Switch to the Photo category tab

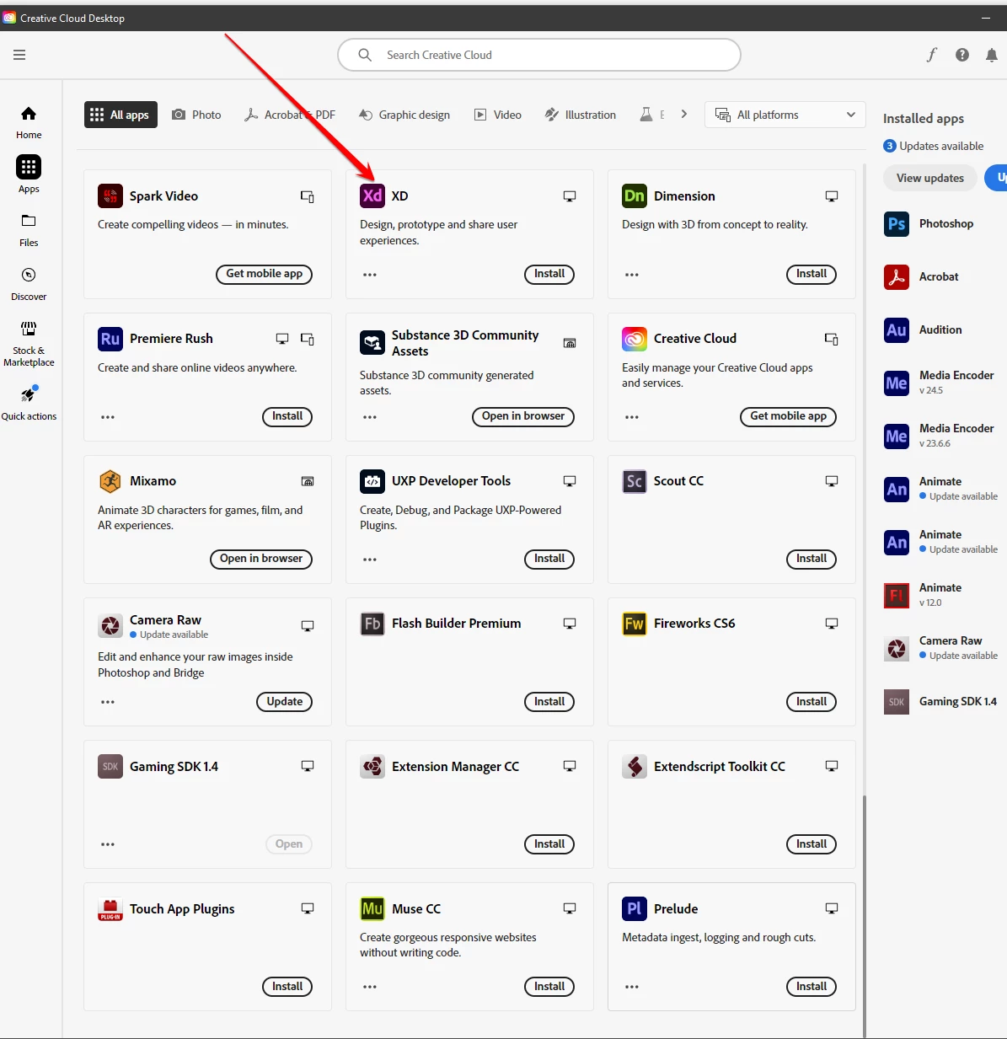coord(196,115)
